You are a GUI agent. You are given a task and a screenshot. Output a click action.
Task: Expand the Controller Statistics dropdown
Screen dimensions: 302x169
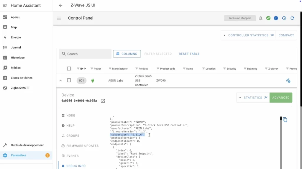[x=248, y=35]
